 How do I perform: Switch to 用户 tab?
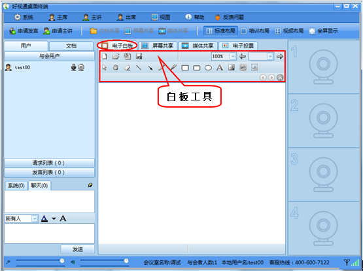(x=26, y=46)
